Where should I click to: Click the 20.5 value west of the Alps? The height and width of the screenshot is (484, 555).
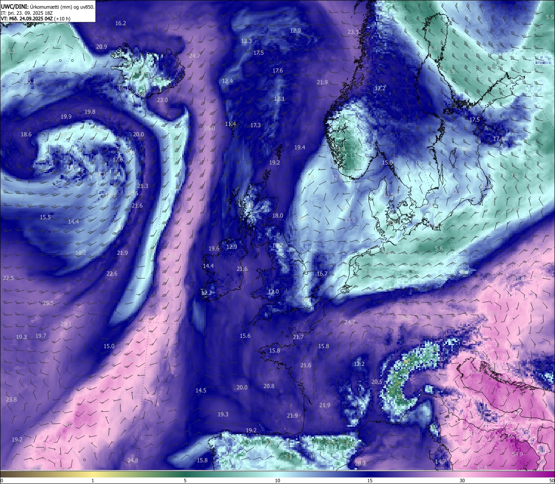pos(377,382)
